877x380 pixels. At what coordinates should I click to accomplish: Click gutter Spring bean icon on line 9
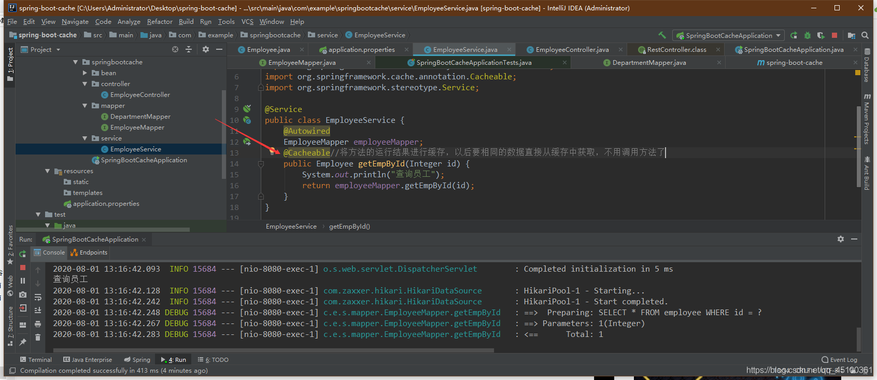point(247,109)
